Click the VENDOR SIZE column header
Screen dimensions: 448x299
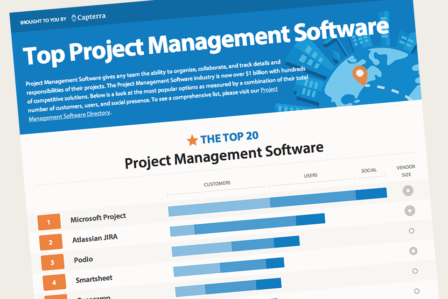point(406,171)
